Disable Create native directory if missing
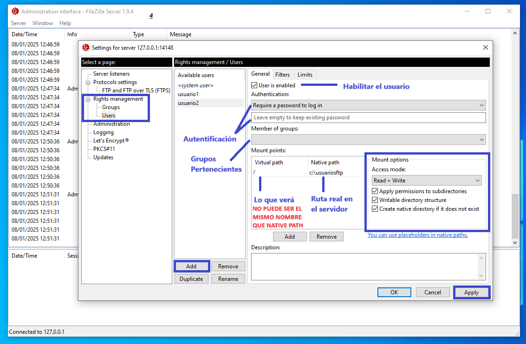The width and height of the screenshot is (526, 344). [375, 209]
